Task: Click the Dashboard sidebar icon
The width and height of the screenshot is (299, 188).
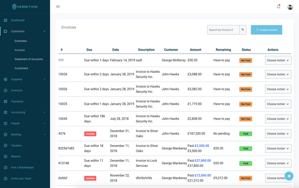Action: (x=6, y=20)
